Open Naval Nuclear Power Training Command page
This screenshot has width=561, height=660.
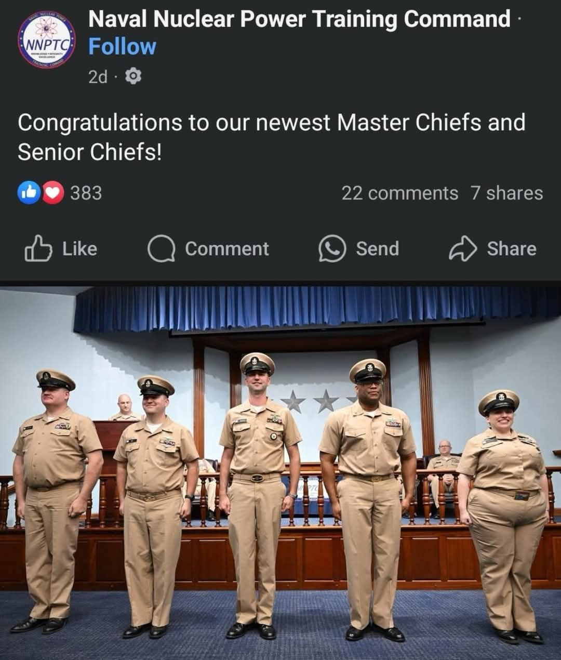click(x=299, y=19)
